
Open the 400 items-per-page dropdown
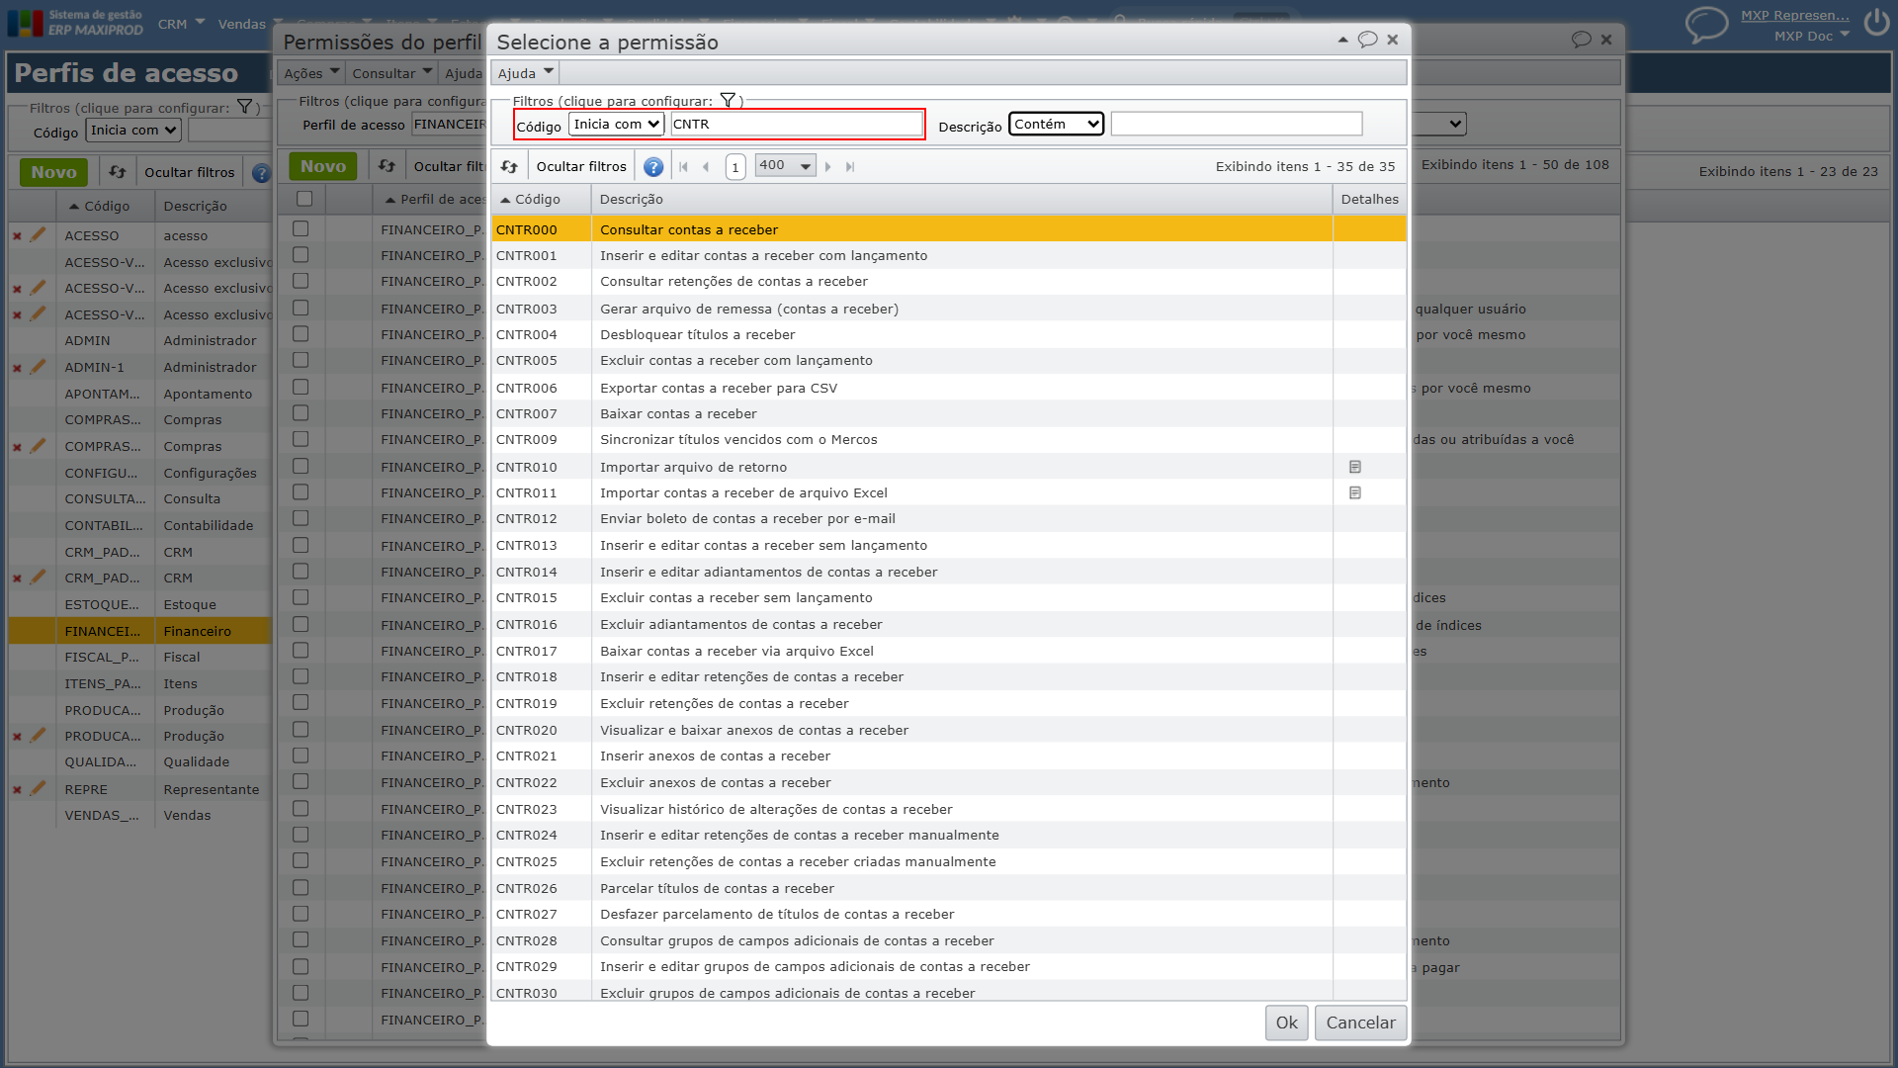[x=785, y=166]
